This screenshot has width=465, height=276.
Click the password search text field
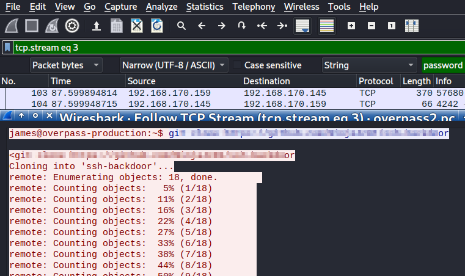point(444,65)
